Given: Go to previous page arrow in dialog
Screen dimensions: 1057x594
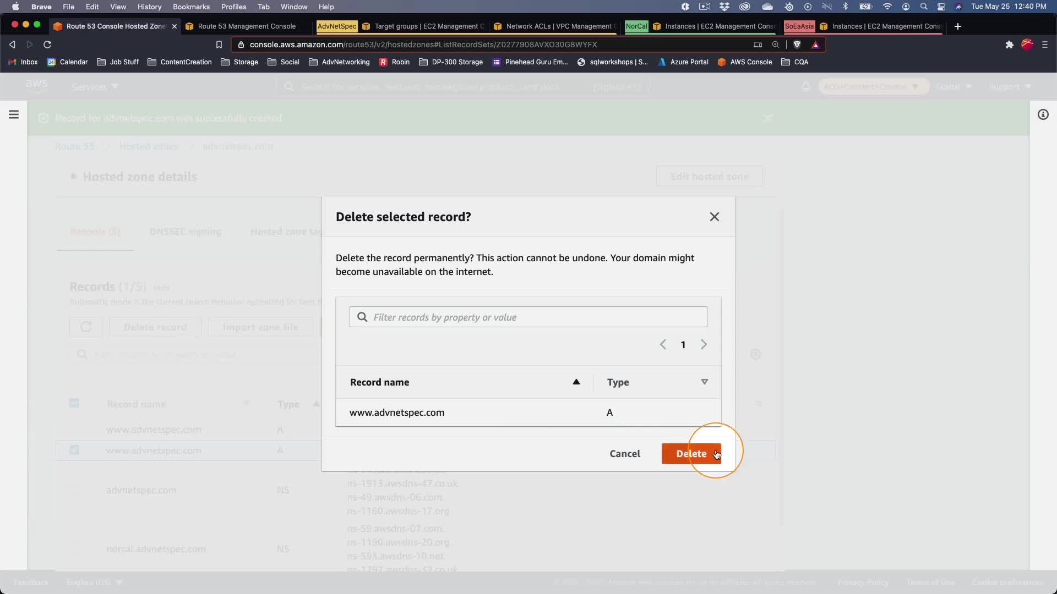Looking at the screenshot, I should (663, 345).
